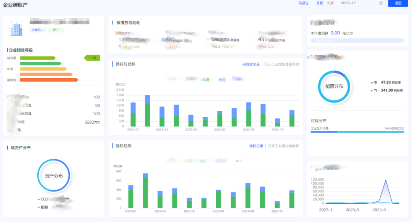Switch to the 年度 tab
This screenshot has width=412, height=222.
pos(330,3)
